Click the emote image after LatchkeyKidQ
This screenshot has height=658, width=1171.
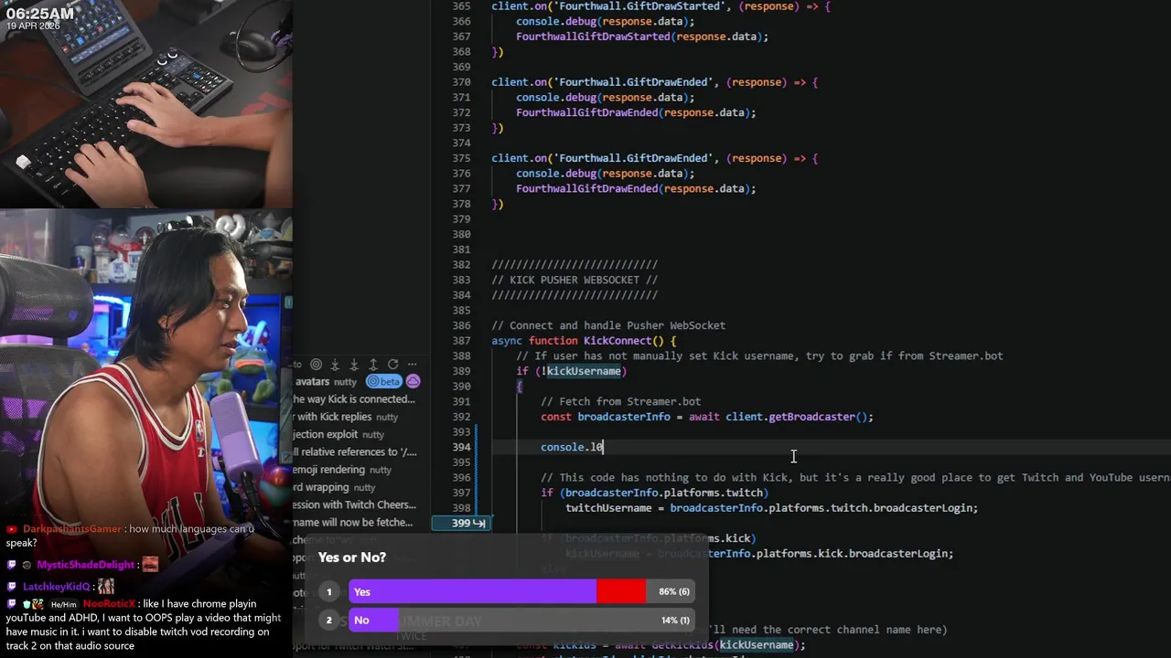[x=106, y=587]
